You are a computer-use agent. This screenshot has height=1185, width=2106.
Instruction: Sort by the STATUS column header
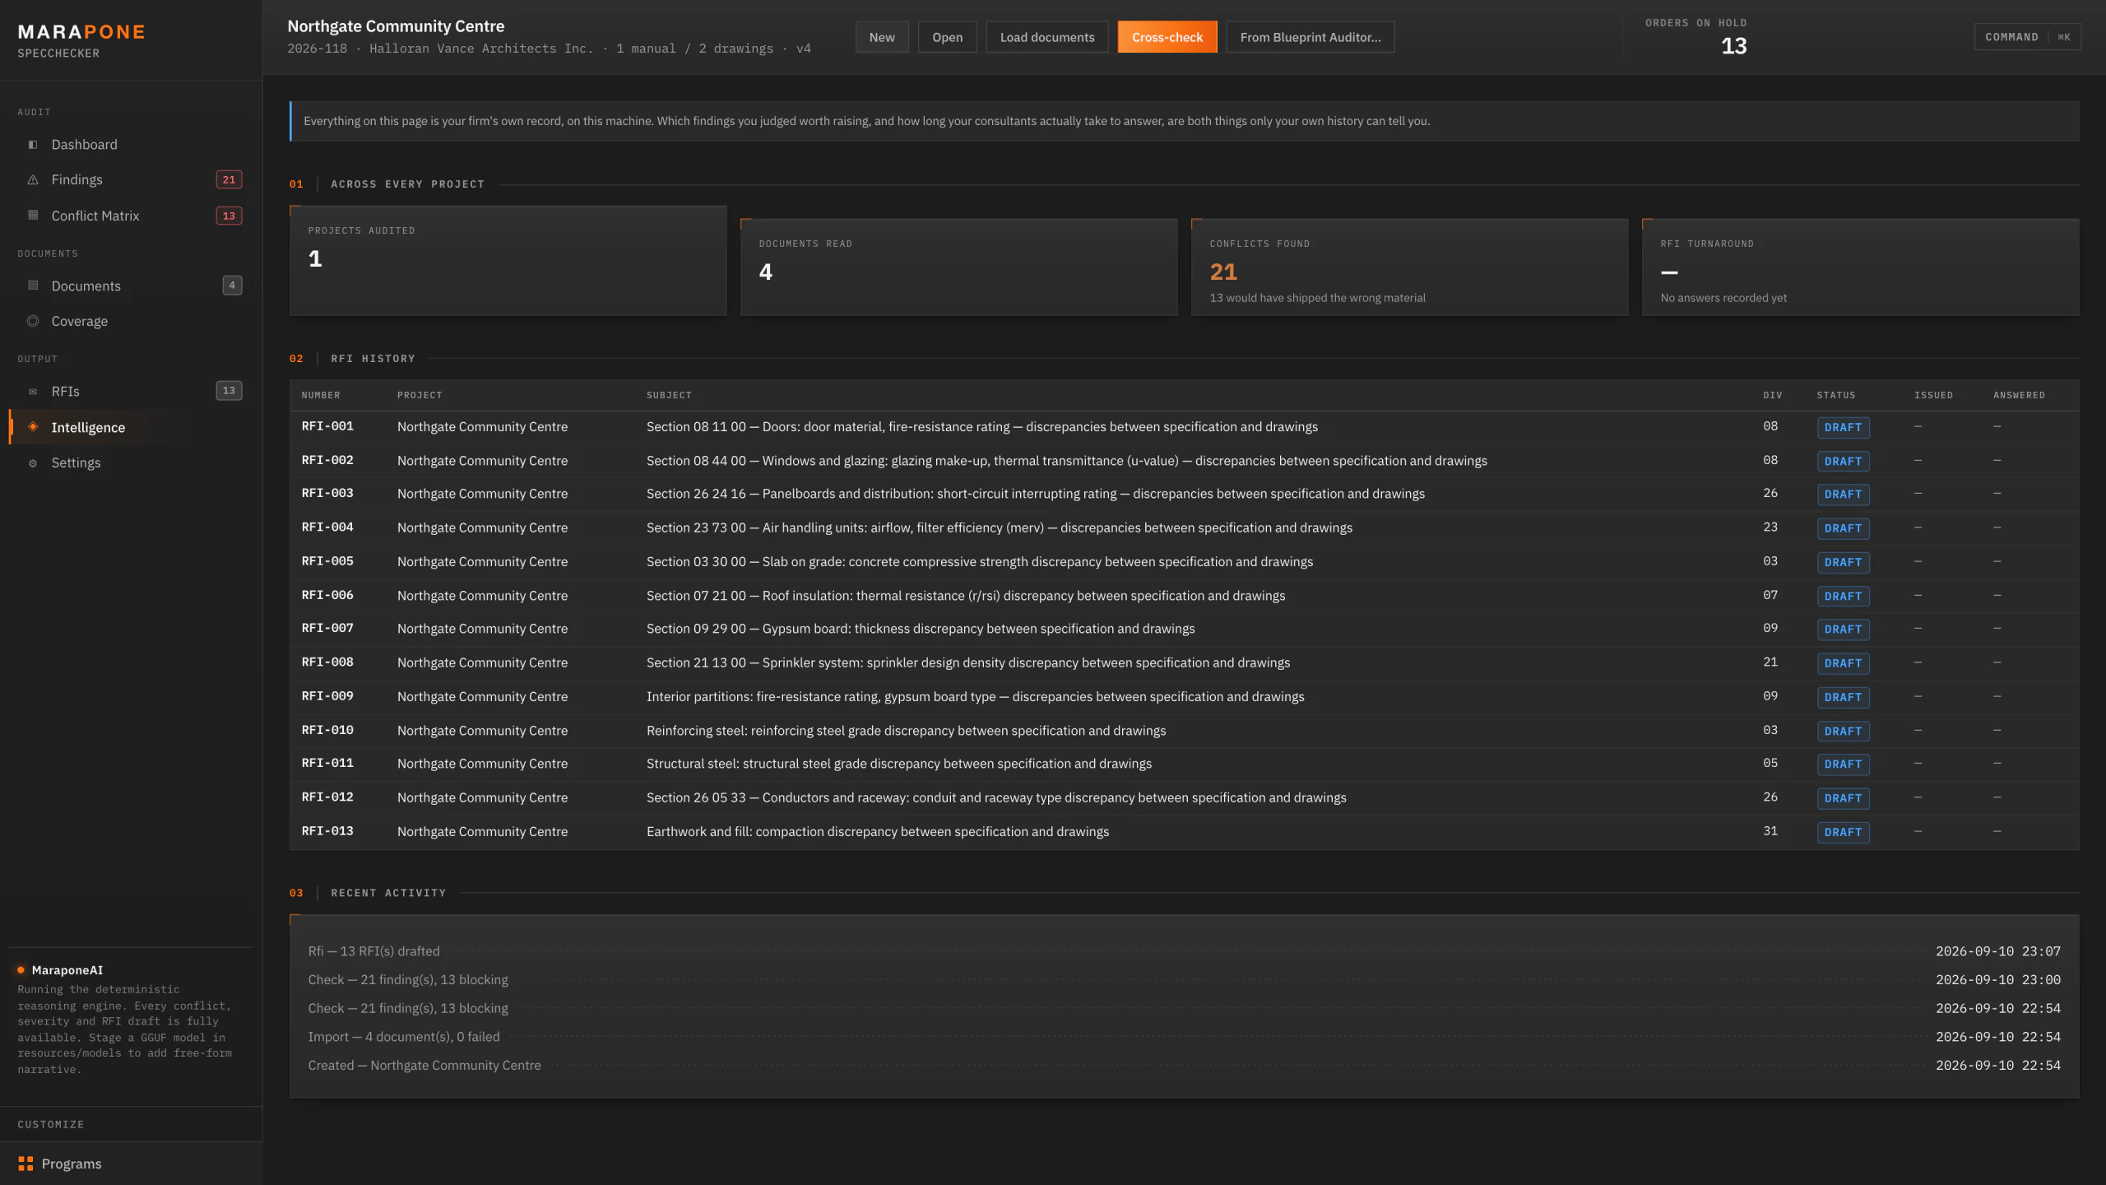(1836, 395)
